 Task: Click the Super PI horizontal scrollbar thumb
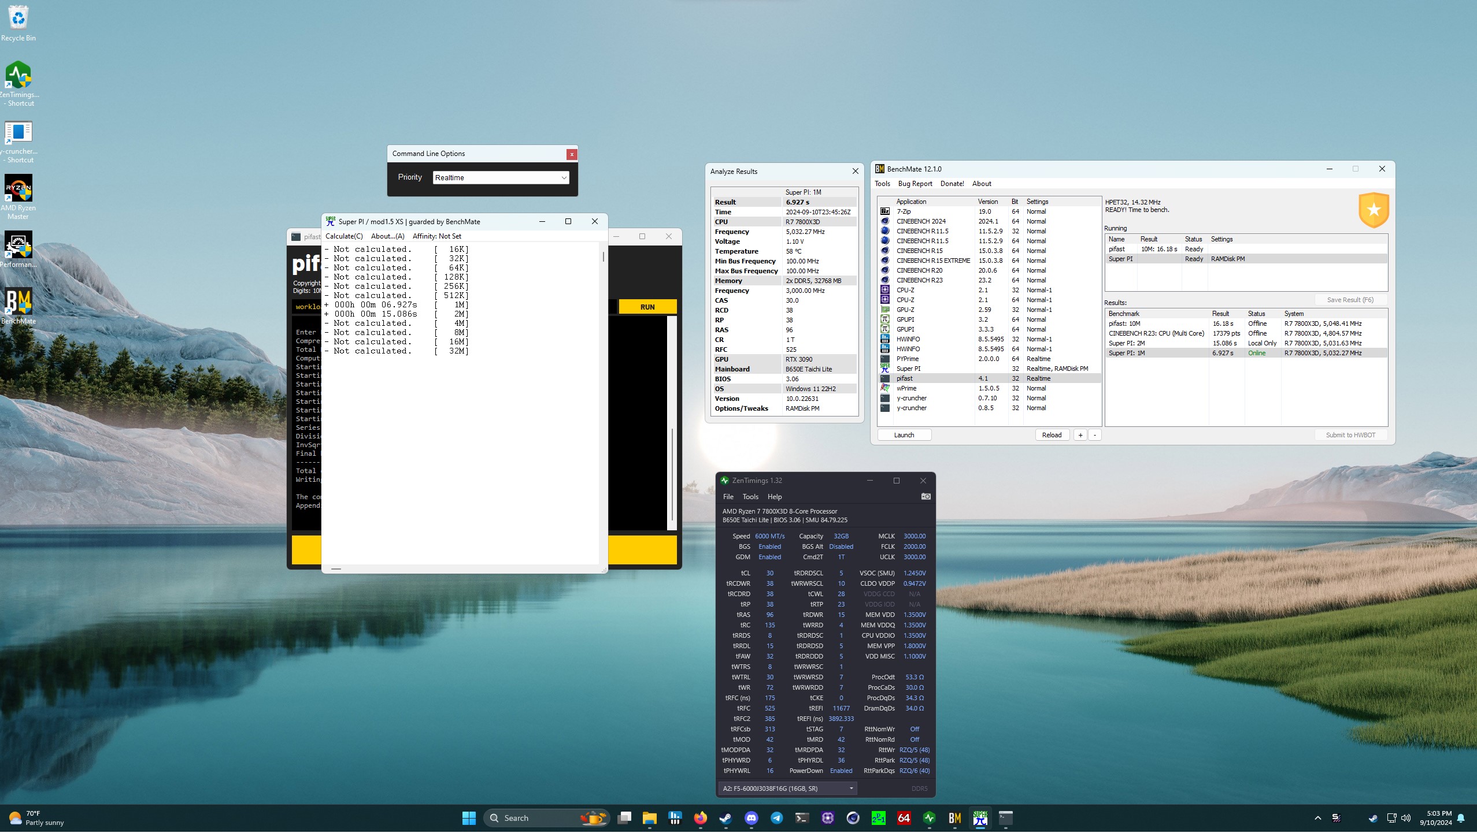coord(336,569)
